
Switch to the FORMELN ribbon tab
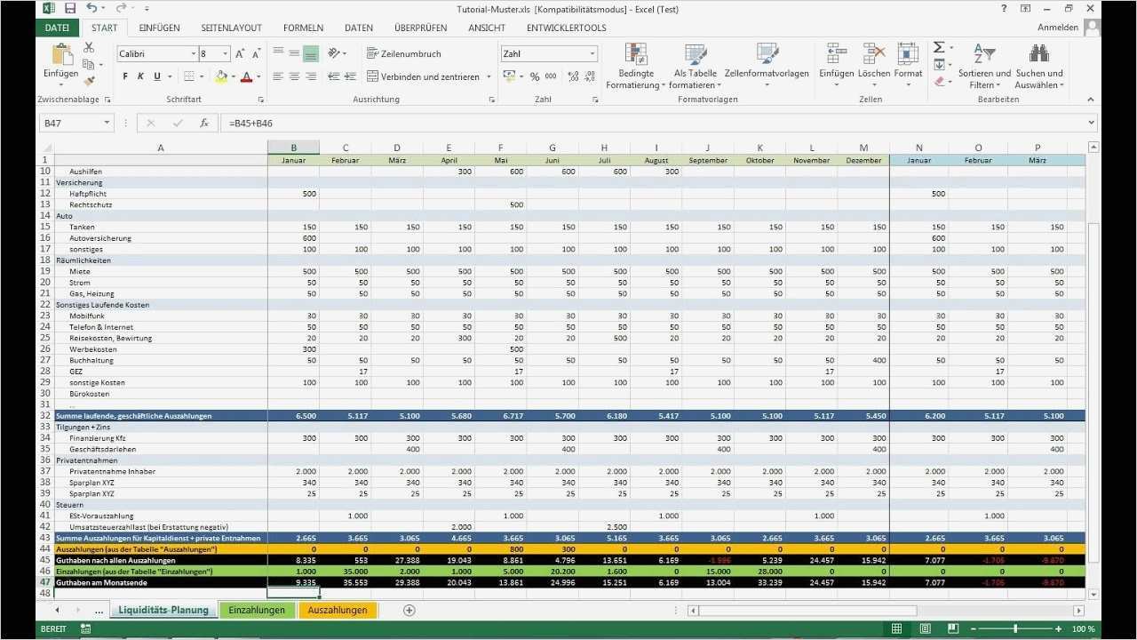(x=303, y=28)
